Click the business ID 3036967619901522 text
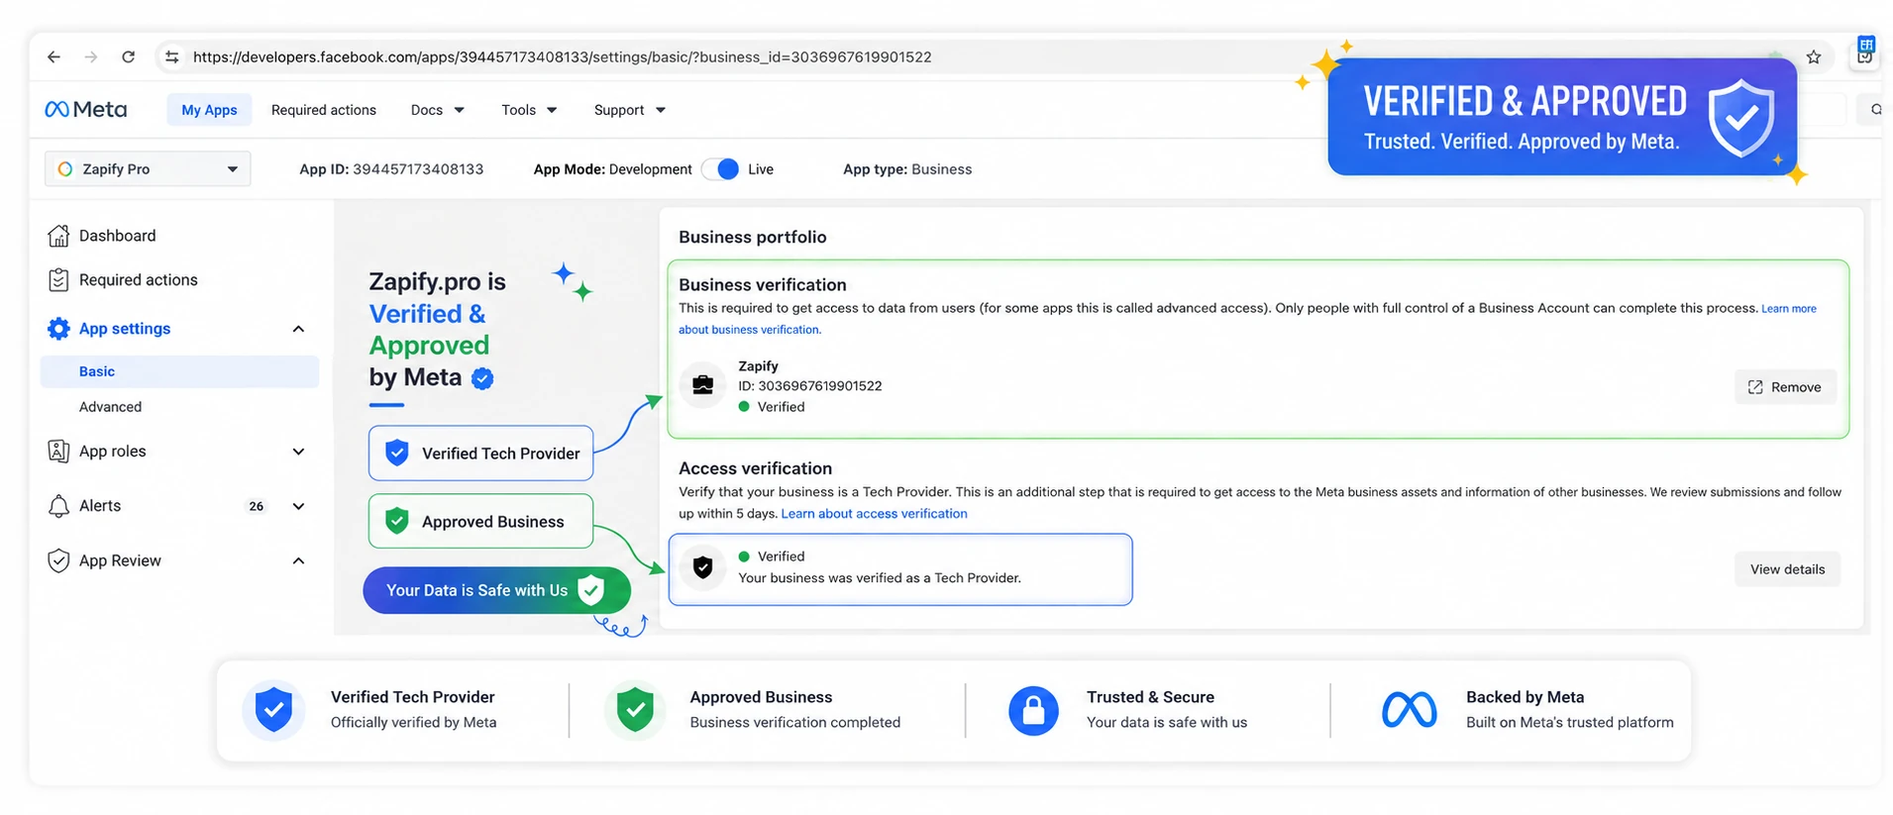The height and width of the screenshot is (815, 1893). [x=809, y=386]
